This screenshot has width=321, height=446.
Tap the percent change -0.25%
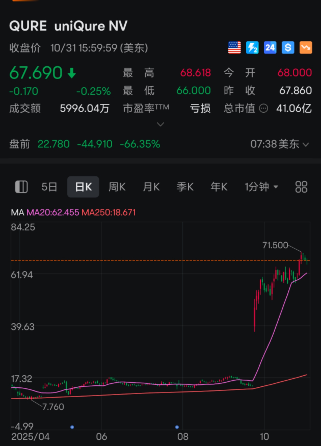point(93,91)
